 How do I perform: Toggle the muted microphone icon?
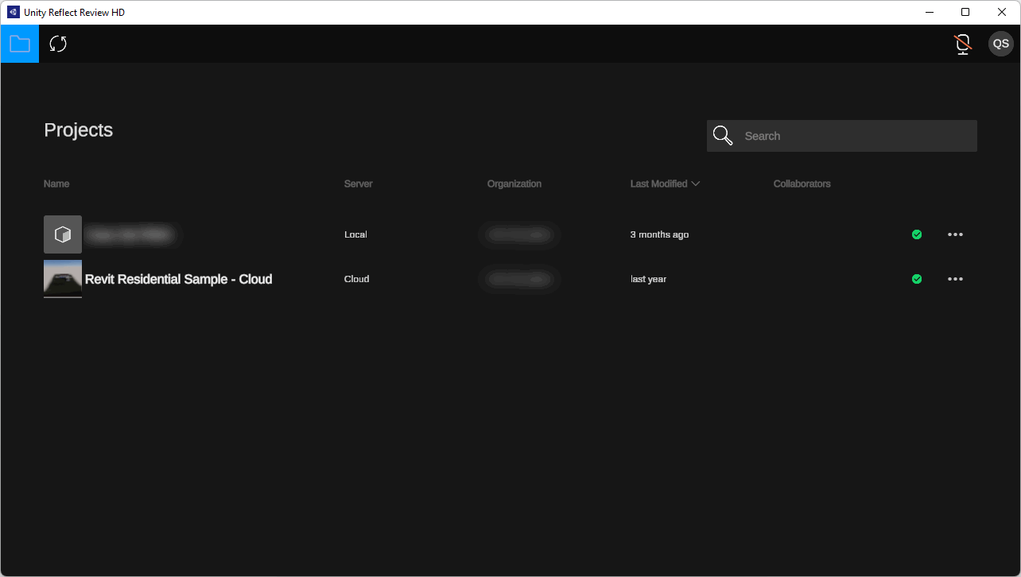click(x=963, y=44)
